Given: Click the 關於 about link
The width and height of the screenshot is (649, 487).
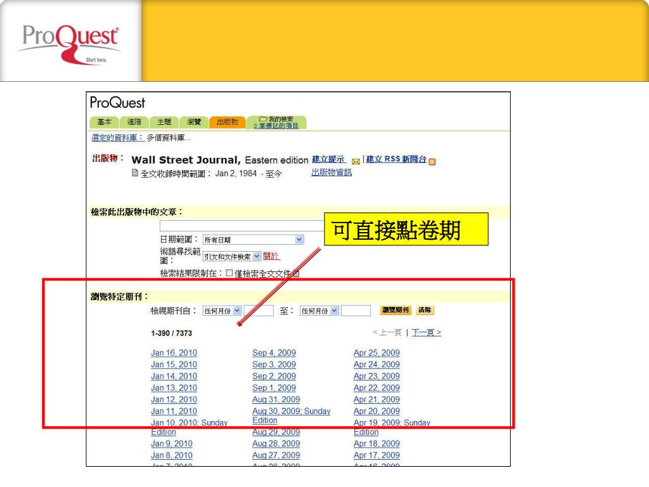Looking at the screenshot, I should point(271,256).
